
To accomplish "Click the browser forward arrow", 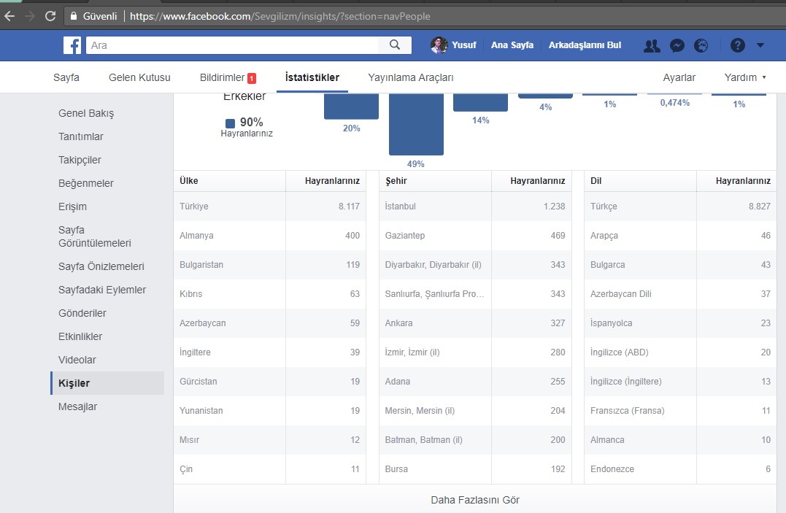I will (x=30, y=16).
